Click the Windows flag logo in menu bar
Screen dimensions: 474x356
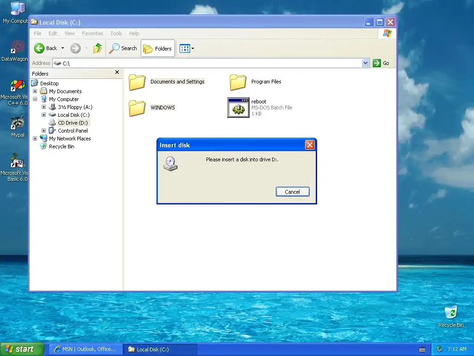pyautogui.click(x=387, y=33)
